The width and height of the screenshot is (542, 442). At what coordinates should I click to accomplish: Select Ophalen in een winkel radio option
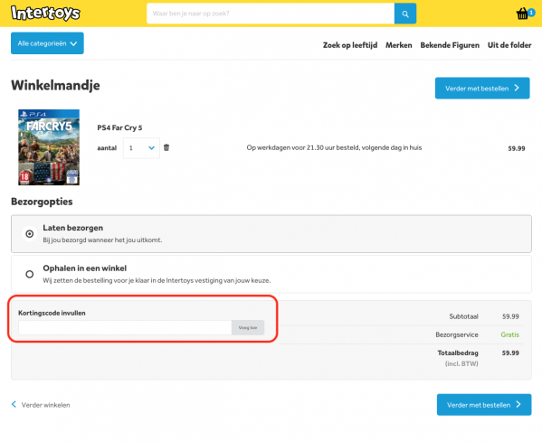click(30, 274)
